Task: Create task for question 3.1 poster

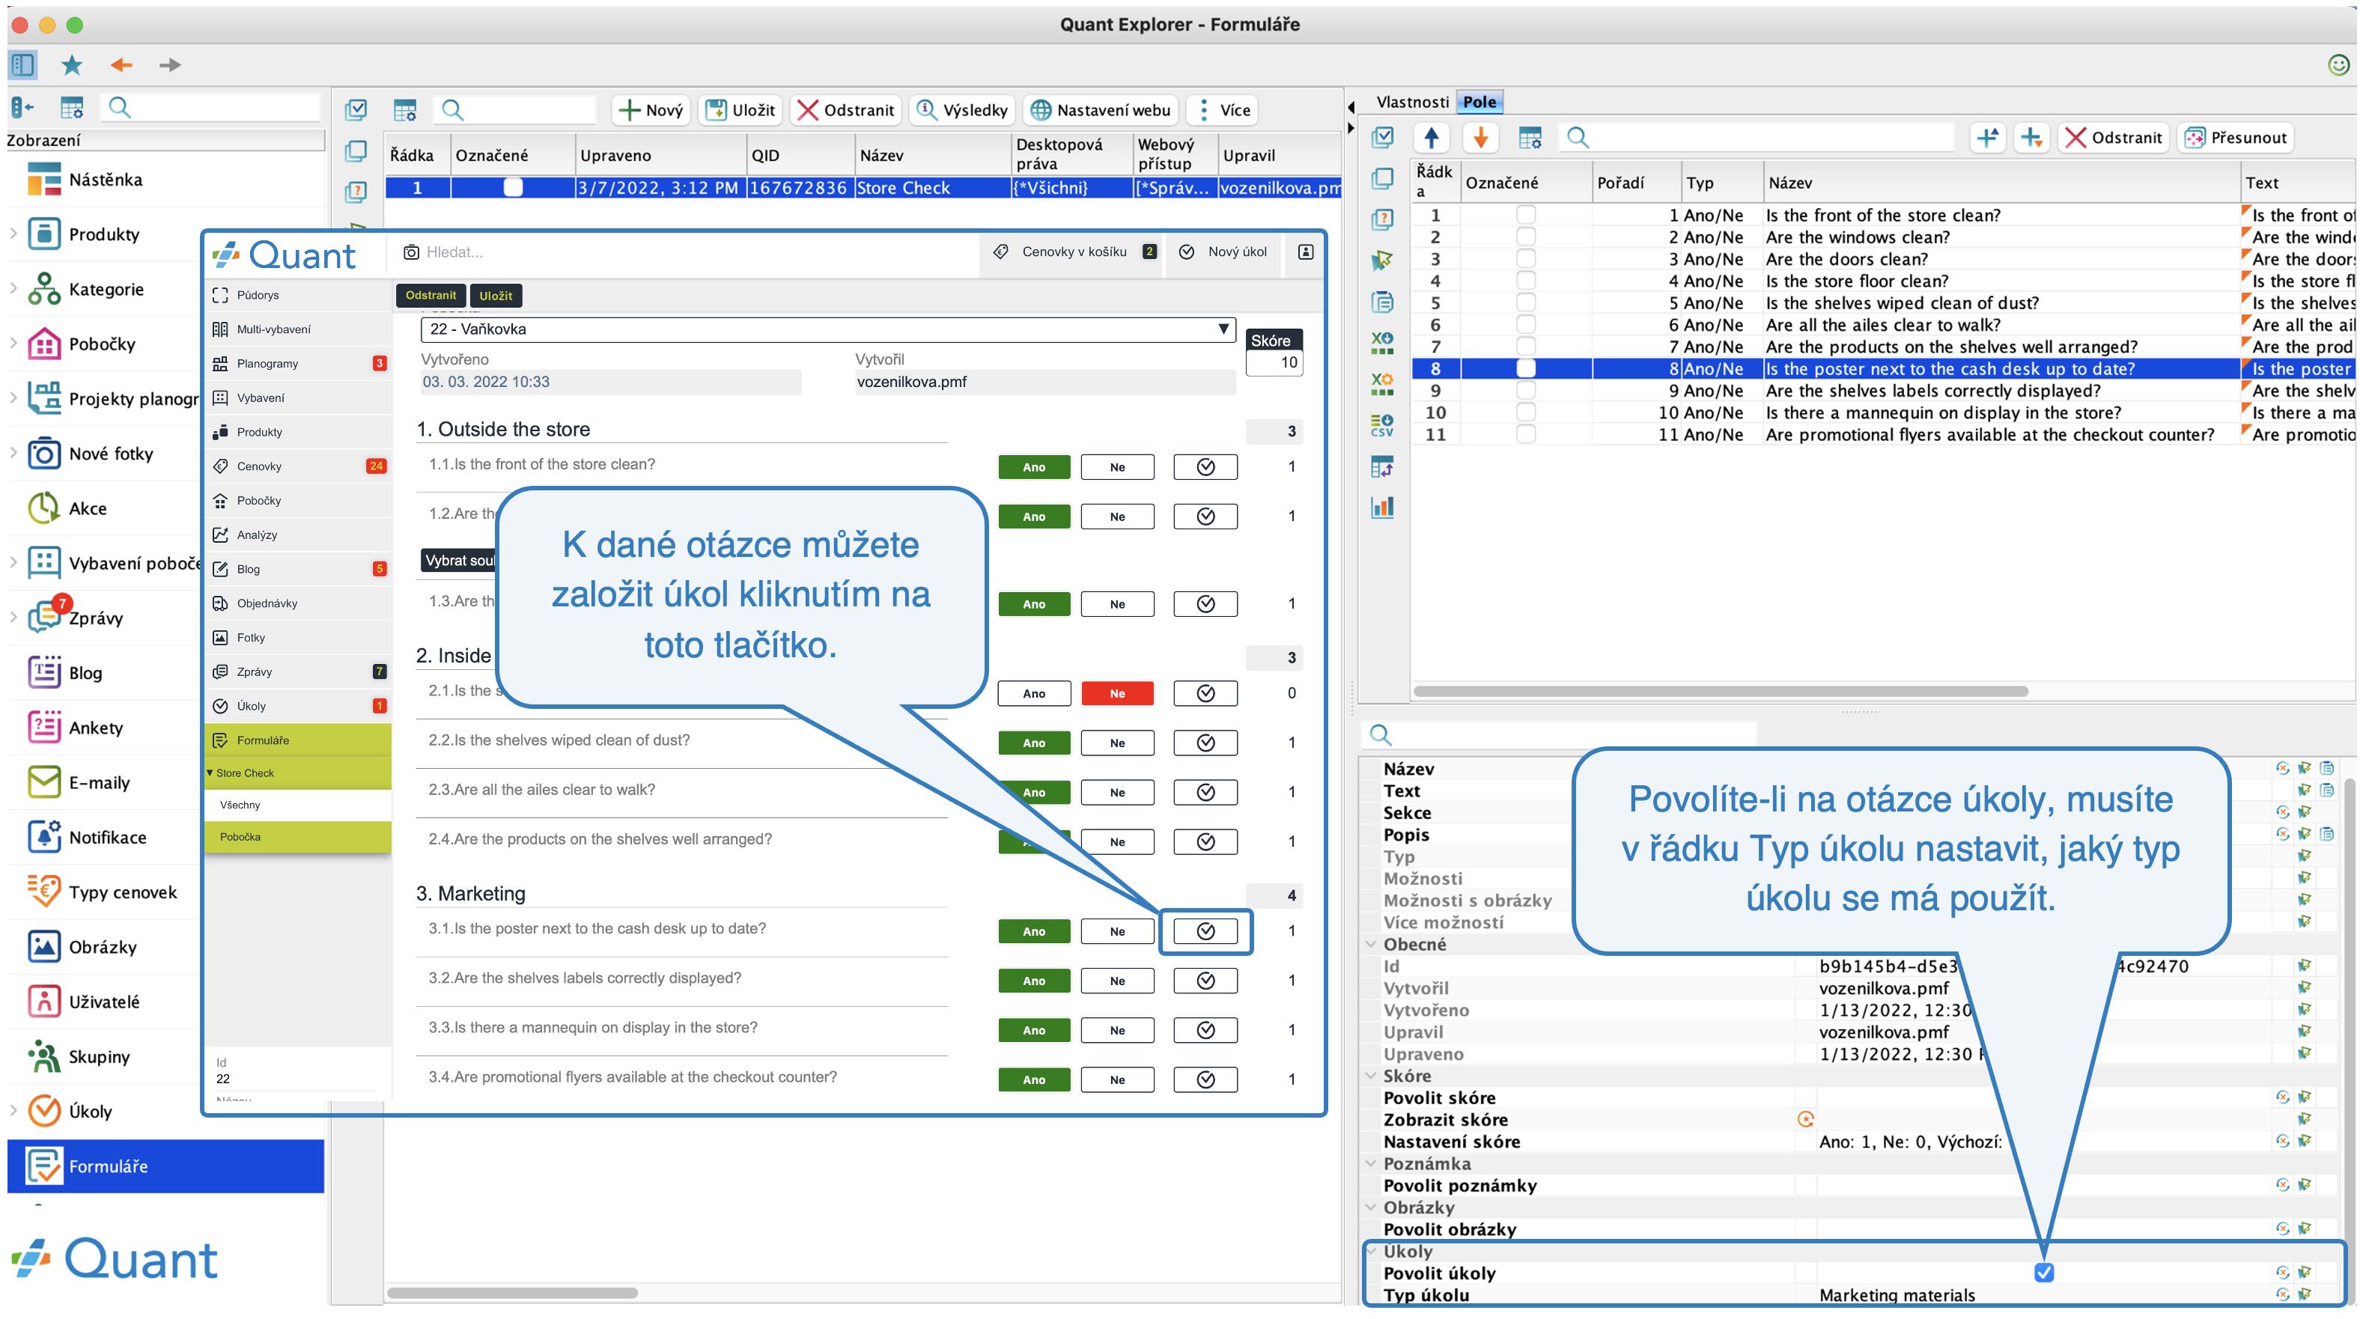Action: point(1205,931)
